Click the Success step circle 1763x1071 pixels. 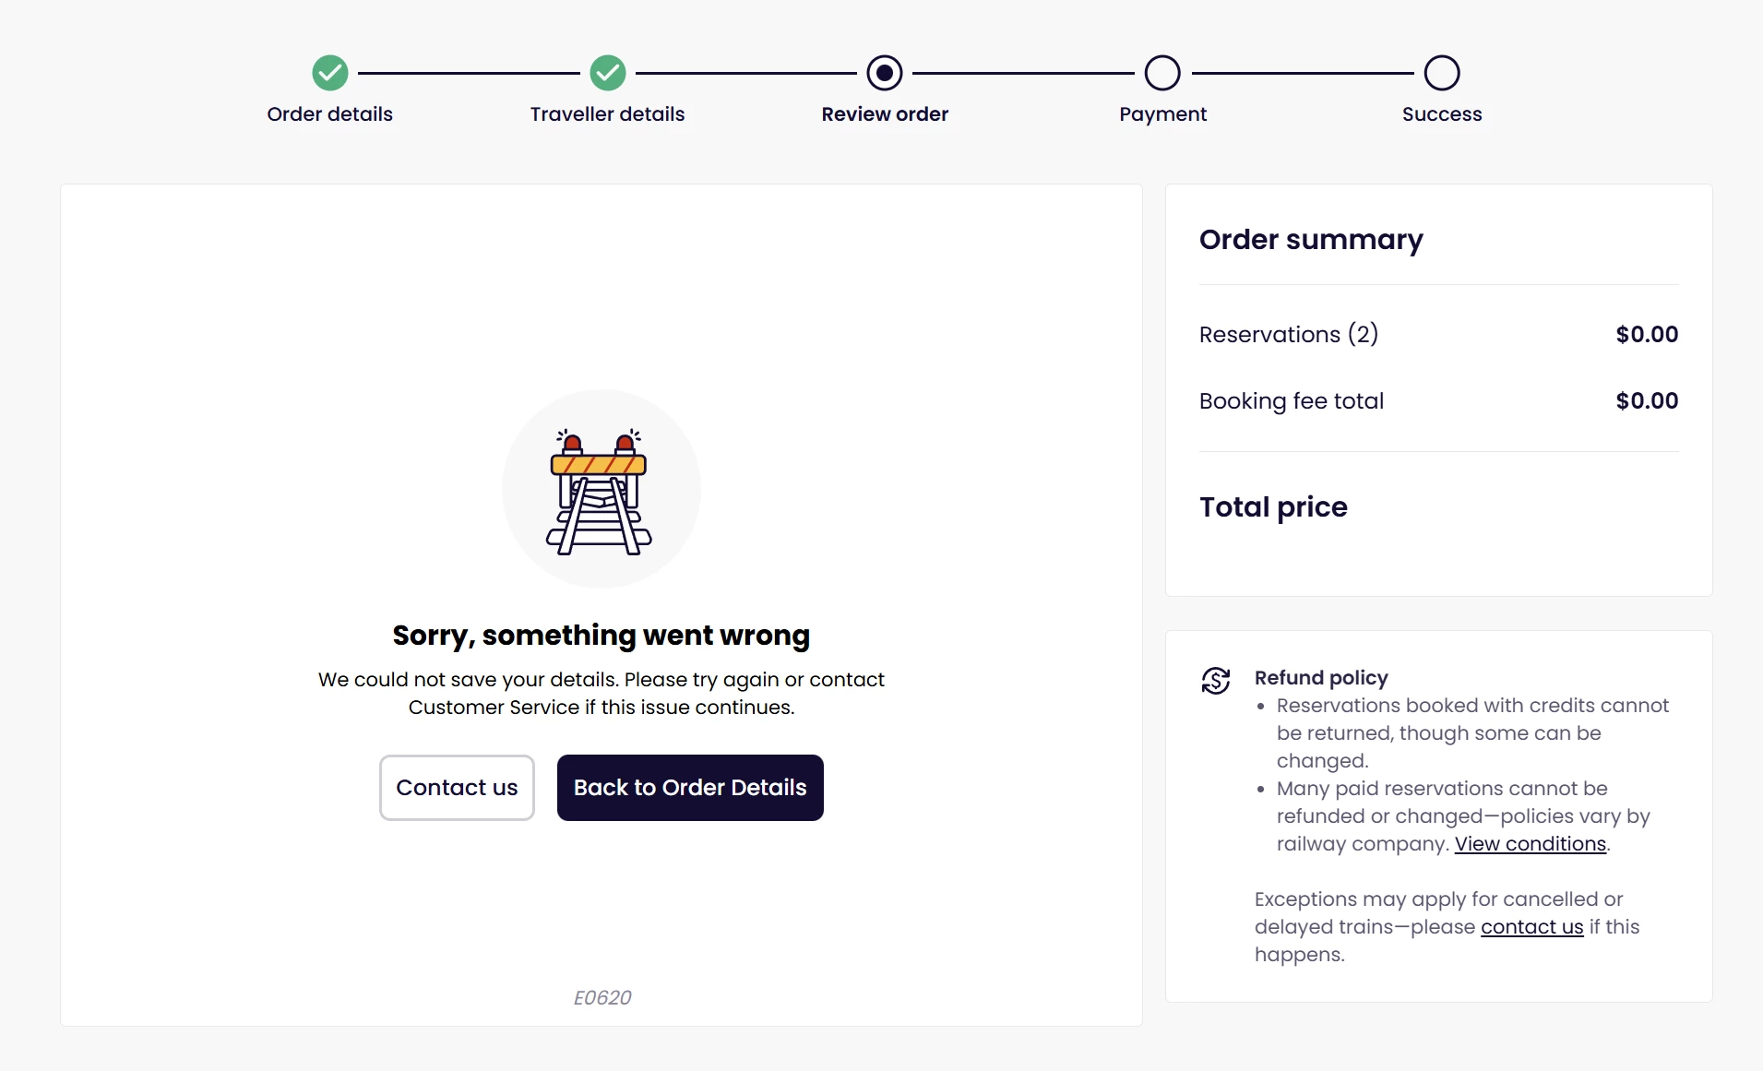[1441, 73]
